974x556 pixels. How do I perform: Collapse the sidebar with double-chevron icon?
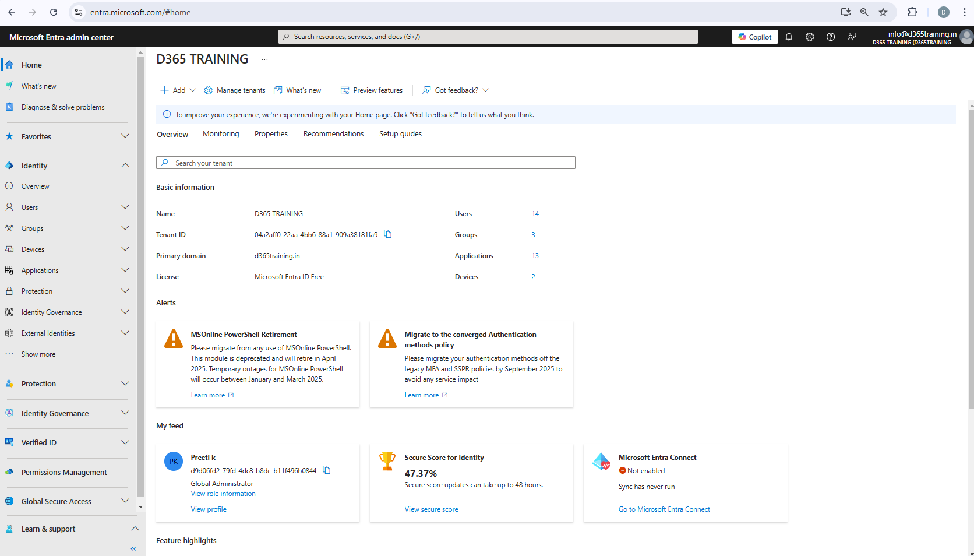133,548
